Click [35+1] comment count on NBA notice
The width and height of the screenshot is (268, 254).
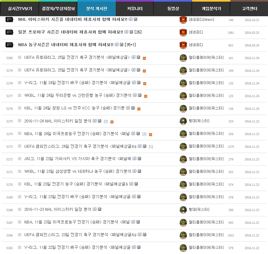click(130, 45)
